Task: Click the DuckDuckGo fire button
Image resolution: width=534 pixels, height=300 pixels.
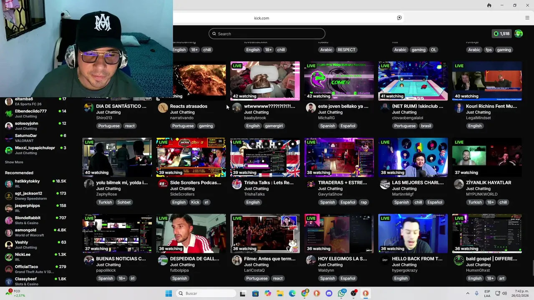Action: [489, 5]
